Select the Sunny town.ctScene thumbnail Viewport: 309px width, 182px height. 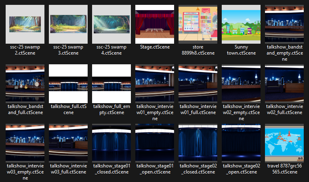click(241, 24)
